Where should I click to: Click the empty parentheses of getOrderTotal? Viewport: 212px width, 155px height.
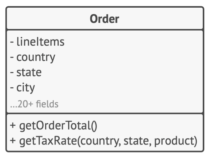coord(94,126)
